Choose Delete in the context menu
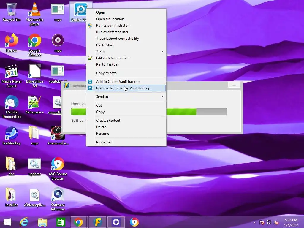 126,127
